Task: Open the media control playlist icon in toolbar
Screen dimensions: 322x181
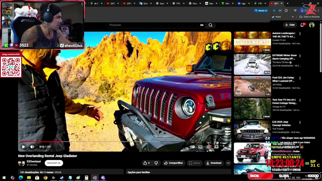Action: pos(295,11)
